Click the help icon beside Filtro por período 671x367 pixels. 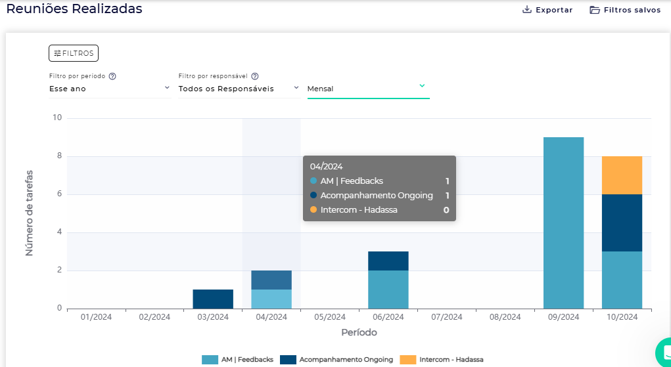coord(112,76)
